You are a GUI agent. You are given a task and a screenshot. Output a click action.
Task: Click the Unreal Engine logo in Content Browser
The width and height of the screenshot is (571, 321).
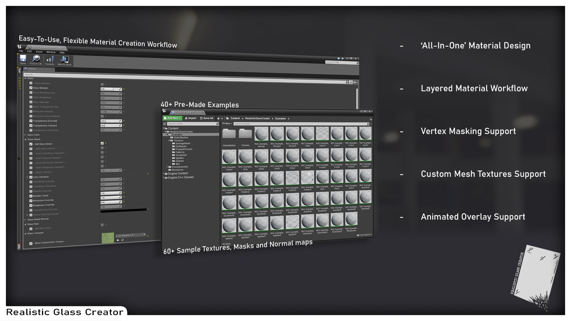tap(165, 111)
